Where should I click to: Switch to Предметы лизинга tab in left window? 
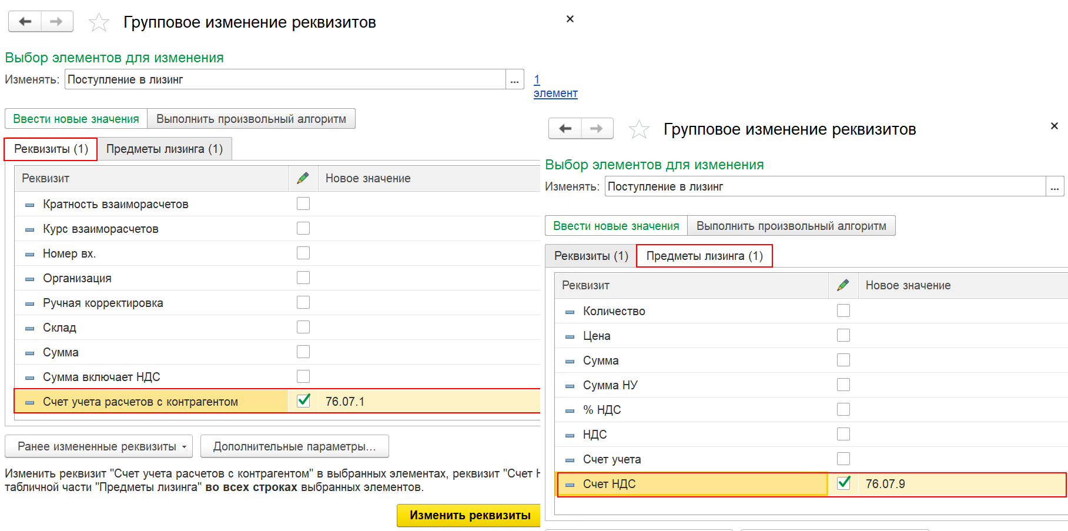165,149
